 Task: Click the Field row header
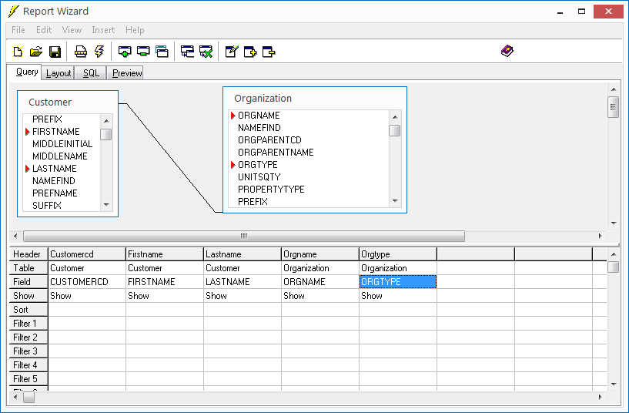[x=28, y=282]
